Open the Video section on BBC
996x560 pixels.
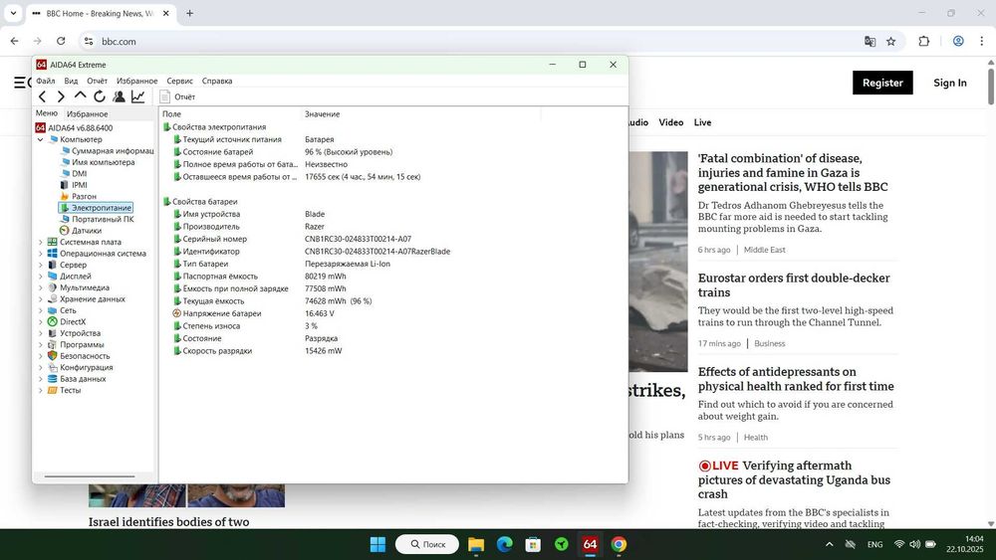tap(670, 122)
